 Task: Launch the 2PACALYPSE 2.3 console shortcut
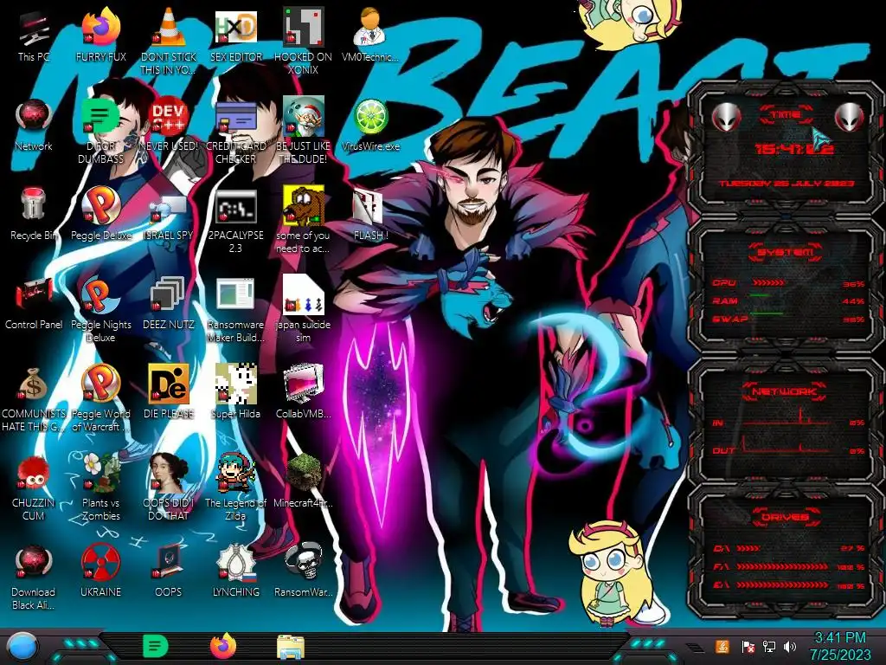235,220
